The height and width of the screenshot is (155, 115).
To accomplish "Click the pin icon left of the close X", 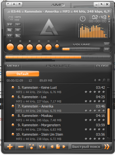I will click(101, 4).
